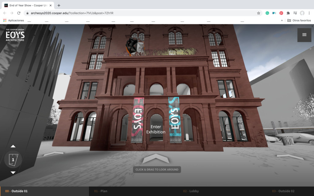Image resolution: width=314 pixels, height=196 pixels.
Task: Select the 00 - Outside 01 tab
Action: click(44, 191)
